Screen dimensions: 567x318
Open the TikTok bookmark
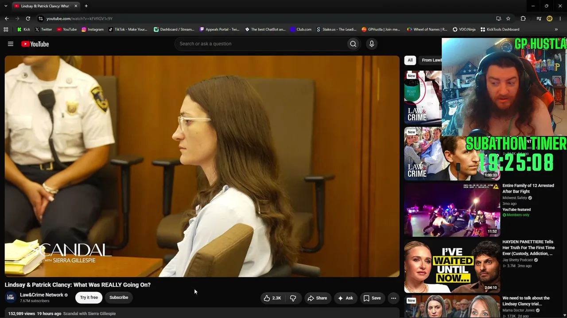(x=128, y=30)
